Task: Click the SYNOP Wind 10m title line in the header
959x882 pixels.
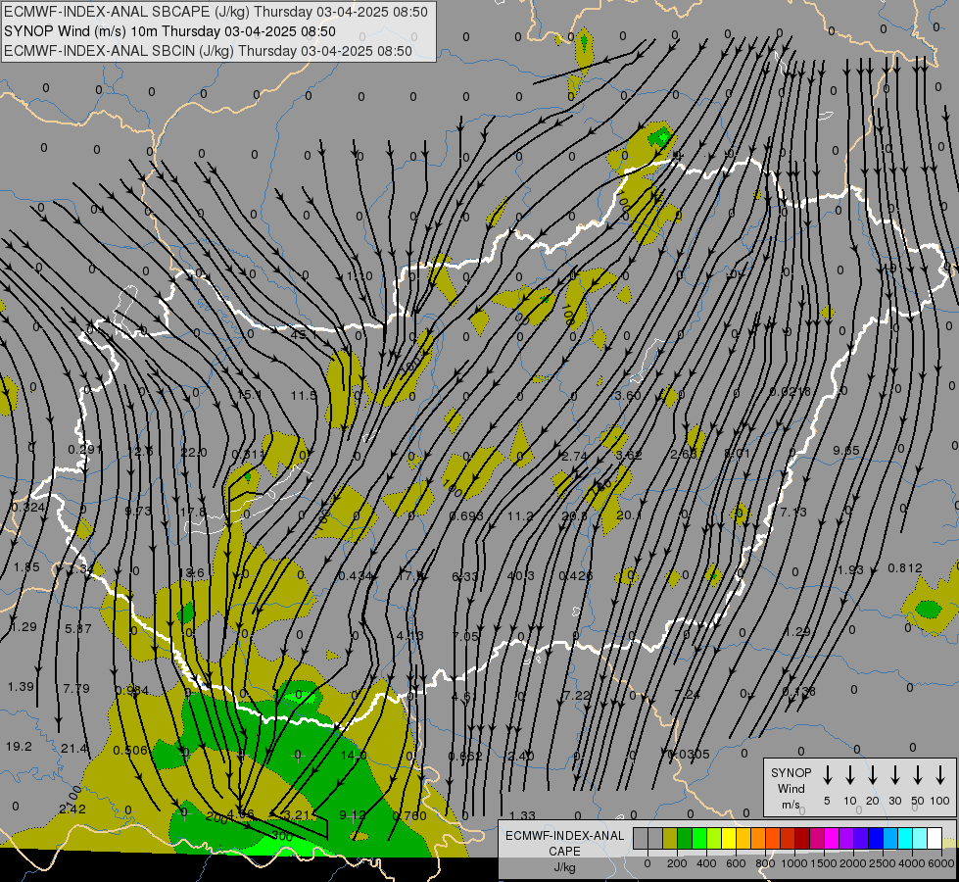Action: coord(169,31)
